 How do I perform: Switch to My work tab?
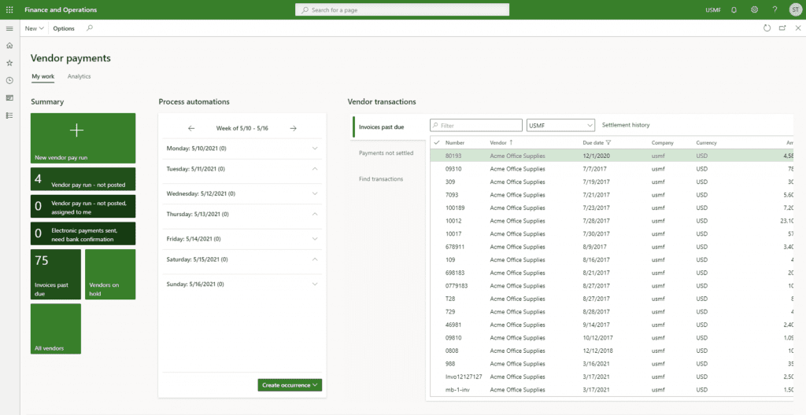tap(43, 76)
